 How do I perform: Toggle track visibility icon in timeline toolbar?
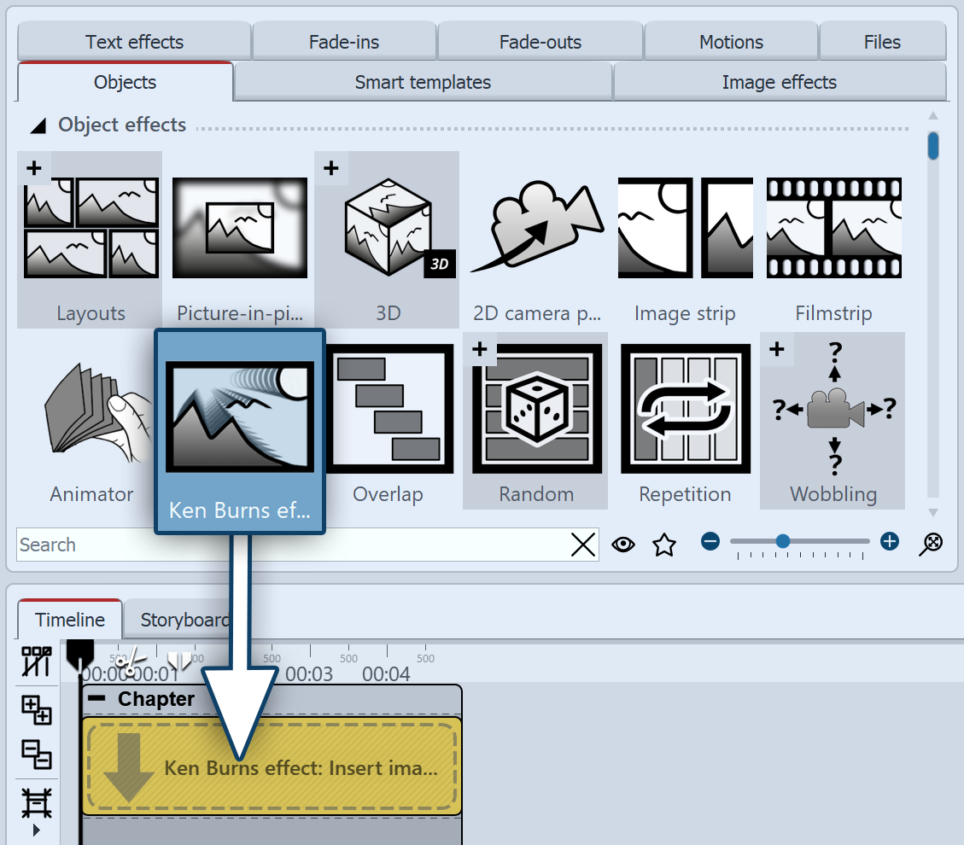click(x=37, y=662)
